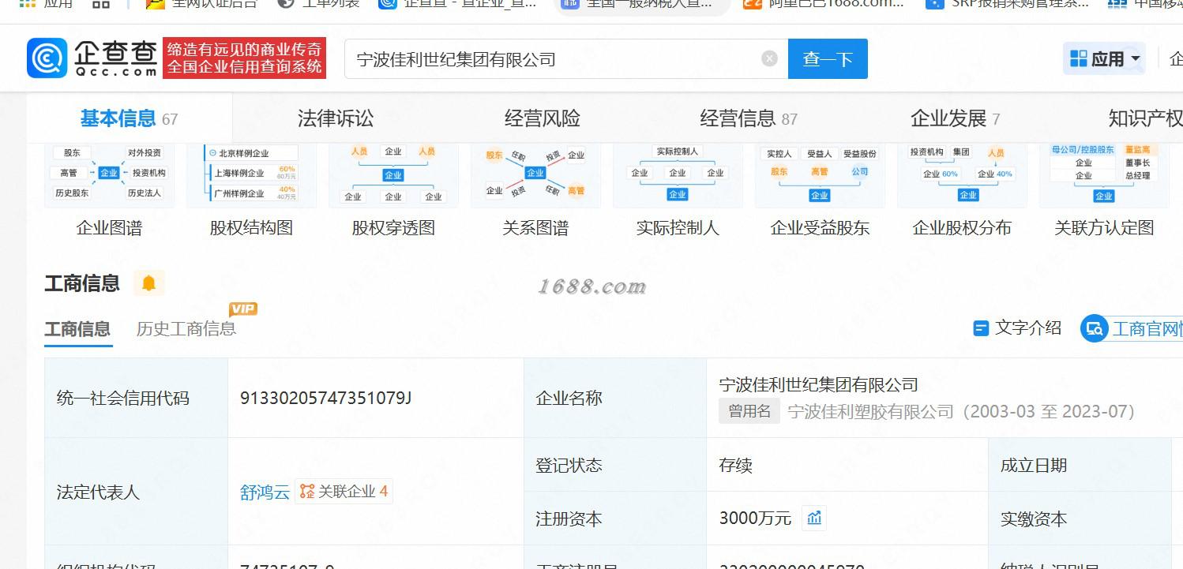Click the 应用 grid icon in header
The image size is (1183, 569).
point(1079,59)
